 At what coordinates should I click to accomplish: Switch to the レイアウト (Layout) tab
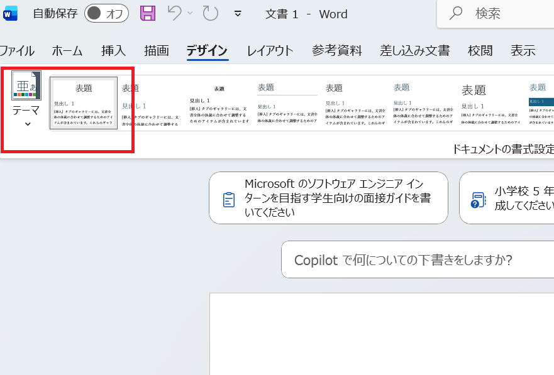270,51
